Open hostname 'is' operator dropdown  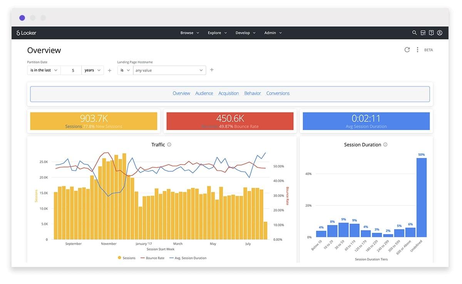click(125, 70)
